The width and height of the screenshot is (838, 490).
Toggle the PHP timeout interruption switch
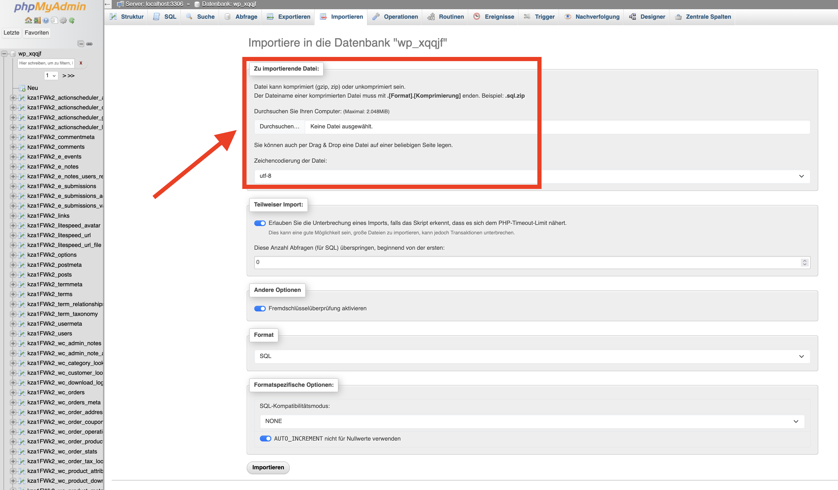click(x=260, y=223)
